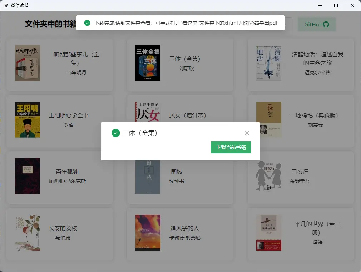Click the GitHub octocat icon
Screen dimensions: 361x272
[x=326, y=24]
